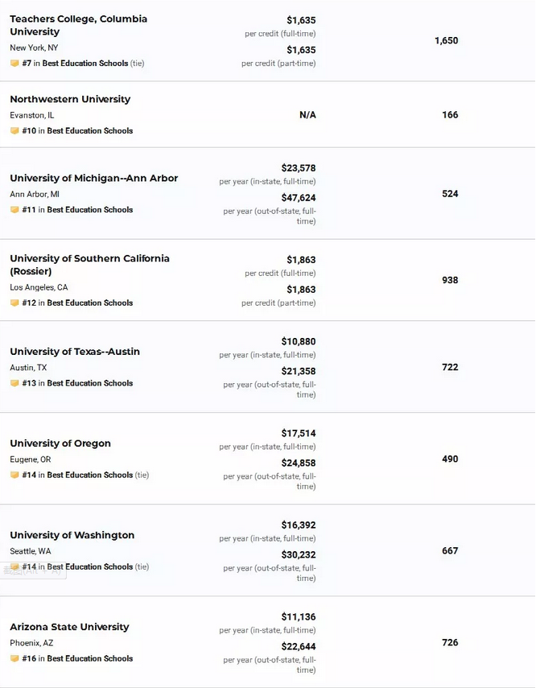Image resolution: width=536 pixels, height=688 pixels.
Task: Click the $47,624 out-of-state tuition amount
Action: [x=299, y=198]
